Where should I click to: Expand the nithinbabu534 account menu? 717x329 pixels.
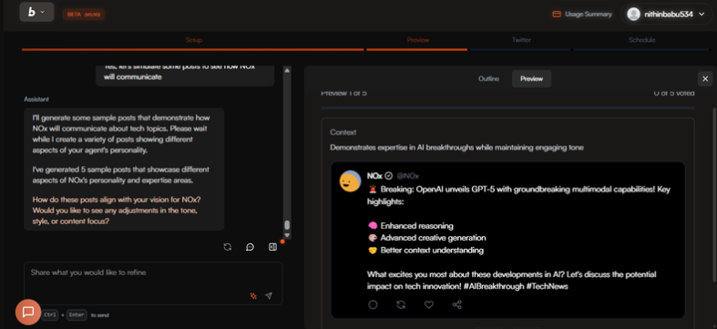click(x=667, y=15)
